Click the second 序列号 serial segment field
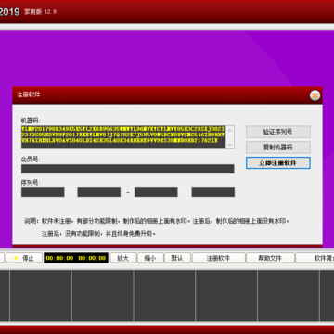Screen dimensions: 334x334 pyautogui.click(x=99, y=192)
